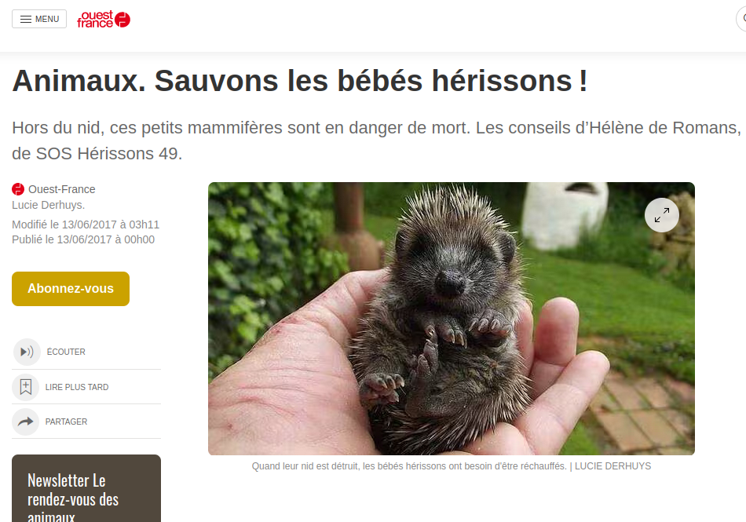
Task: Open the MENU hamburger button
Action: pyautogui.click(x=39, y=19)
